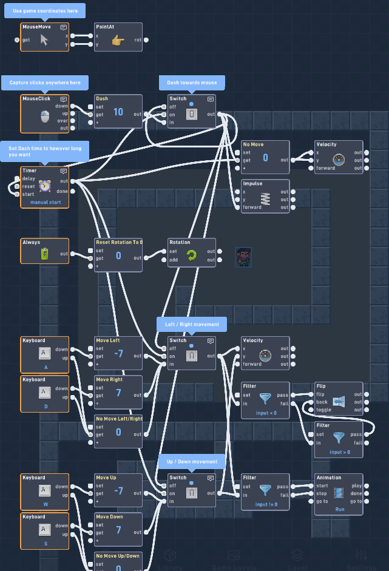Click the Animation play output port

367,486
